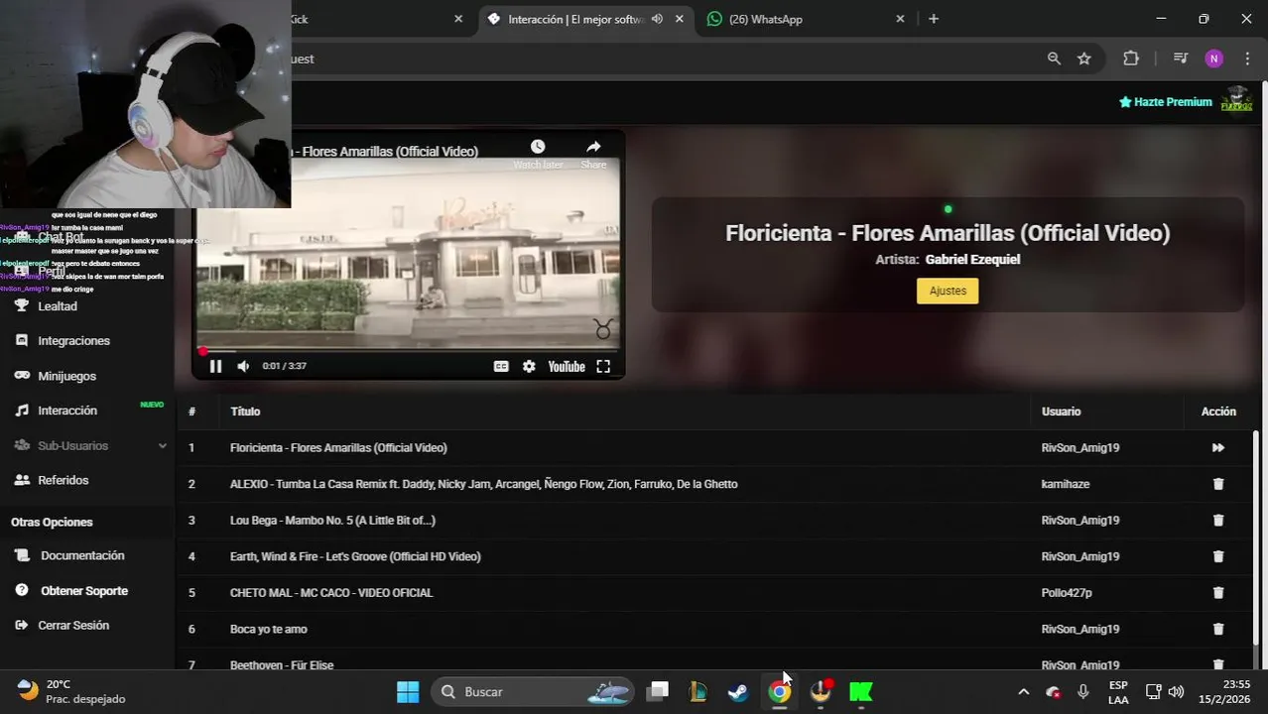Open taskbar weather widget 20°C
Screen dimensions: 1268x714
coord(71,691)
